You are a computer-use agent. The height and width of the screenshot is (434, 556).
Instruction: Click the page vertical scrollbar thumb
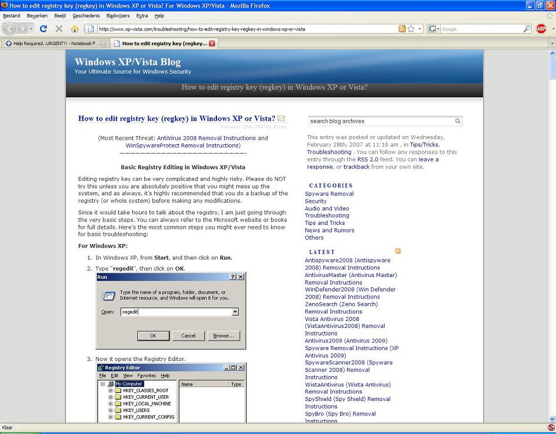pyautogui.click(x=552, y=68)
